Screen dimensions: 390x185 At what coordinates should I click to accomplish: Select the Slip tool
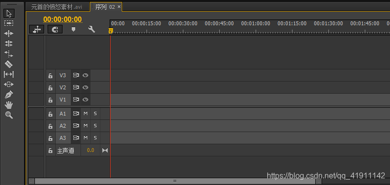pos(9,74)
